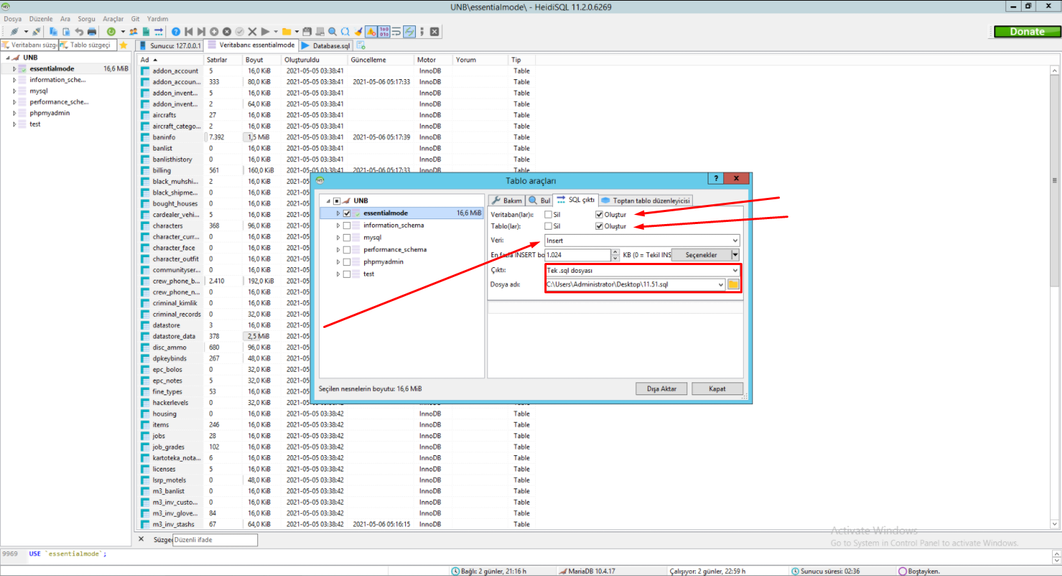Click the paste icon in the toolbar
Screen dimensions: 1062x576
click(66, 32)
